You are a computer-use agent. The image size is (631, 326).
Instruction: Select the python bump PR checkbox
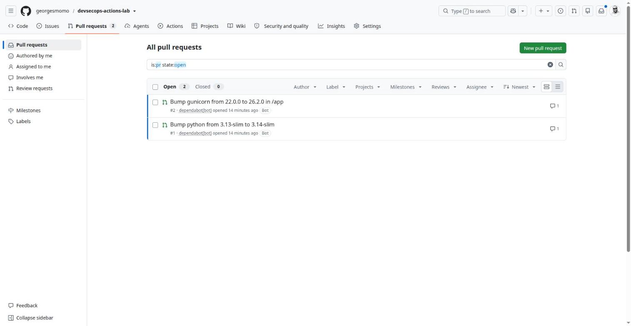coord(155,125)
